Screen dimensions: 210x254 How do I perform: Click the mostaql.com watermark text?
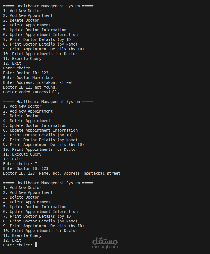pos(105,247)
